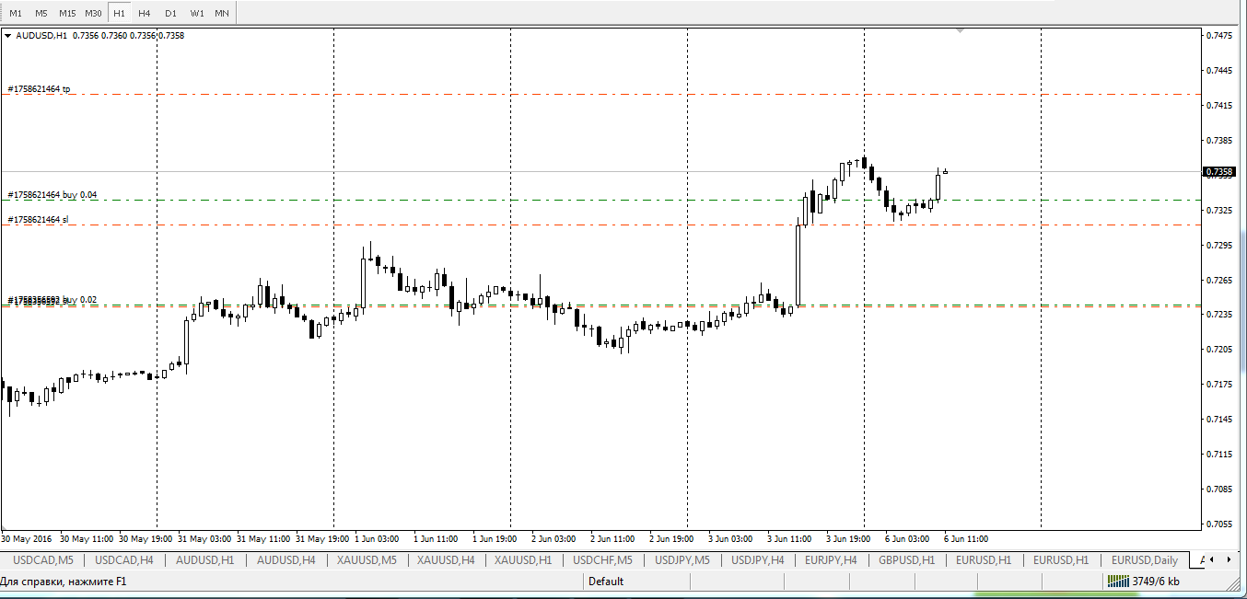The width and height of the screenshot is (1247, 599).
Task: Select the #1758621464 sl order line label
Action: coord(38,220)
